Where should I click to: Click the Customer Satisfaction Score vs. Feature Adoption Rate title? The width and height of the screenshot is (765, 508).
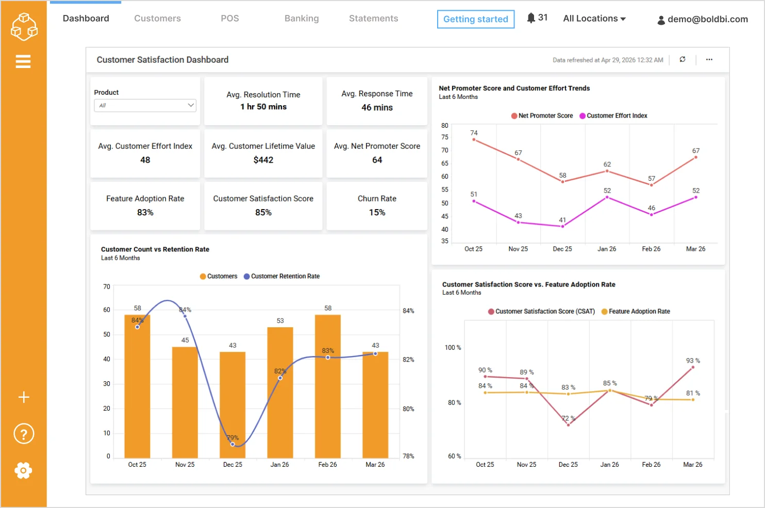[x=529, y=284]
